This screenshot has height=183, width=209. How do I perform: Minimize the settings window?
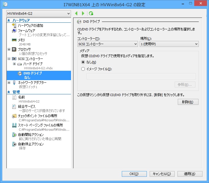point(183,3)
